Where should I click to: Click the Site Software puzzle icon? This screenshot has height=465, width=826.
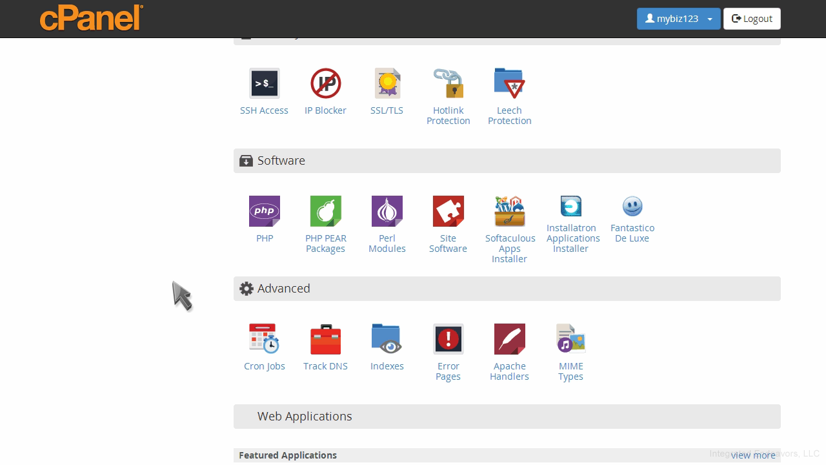click(x=448, y=211)
